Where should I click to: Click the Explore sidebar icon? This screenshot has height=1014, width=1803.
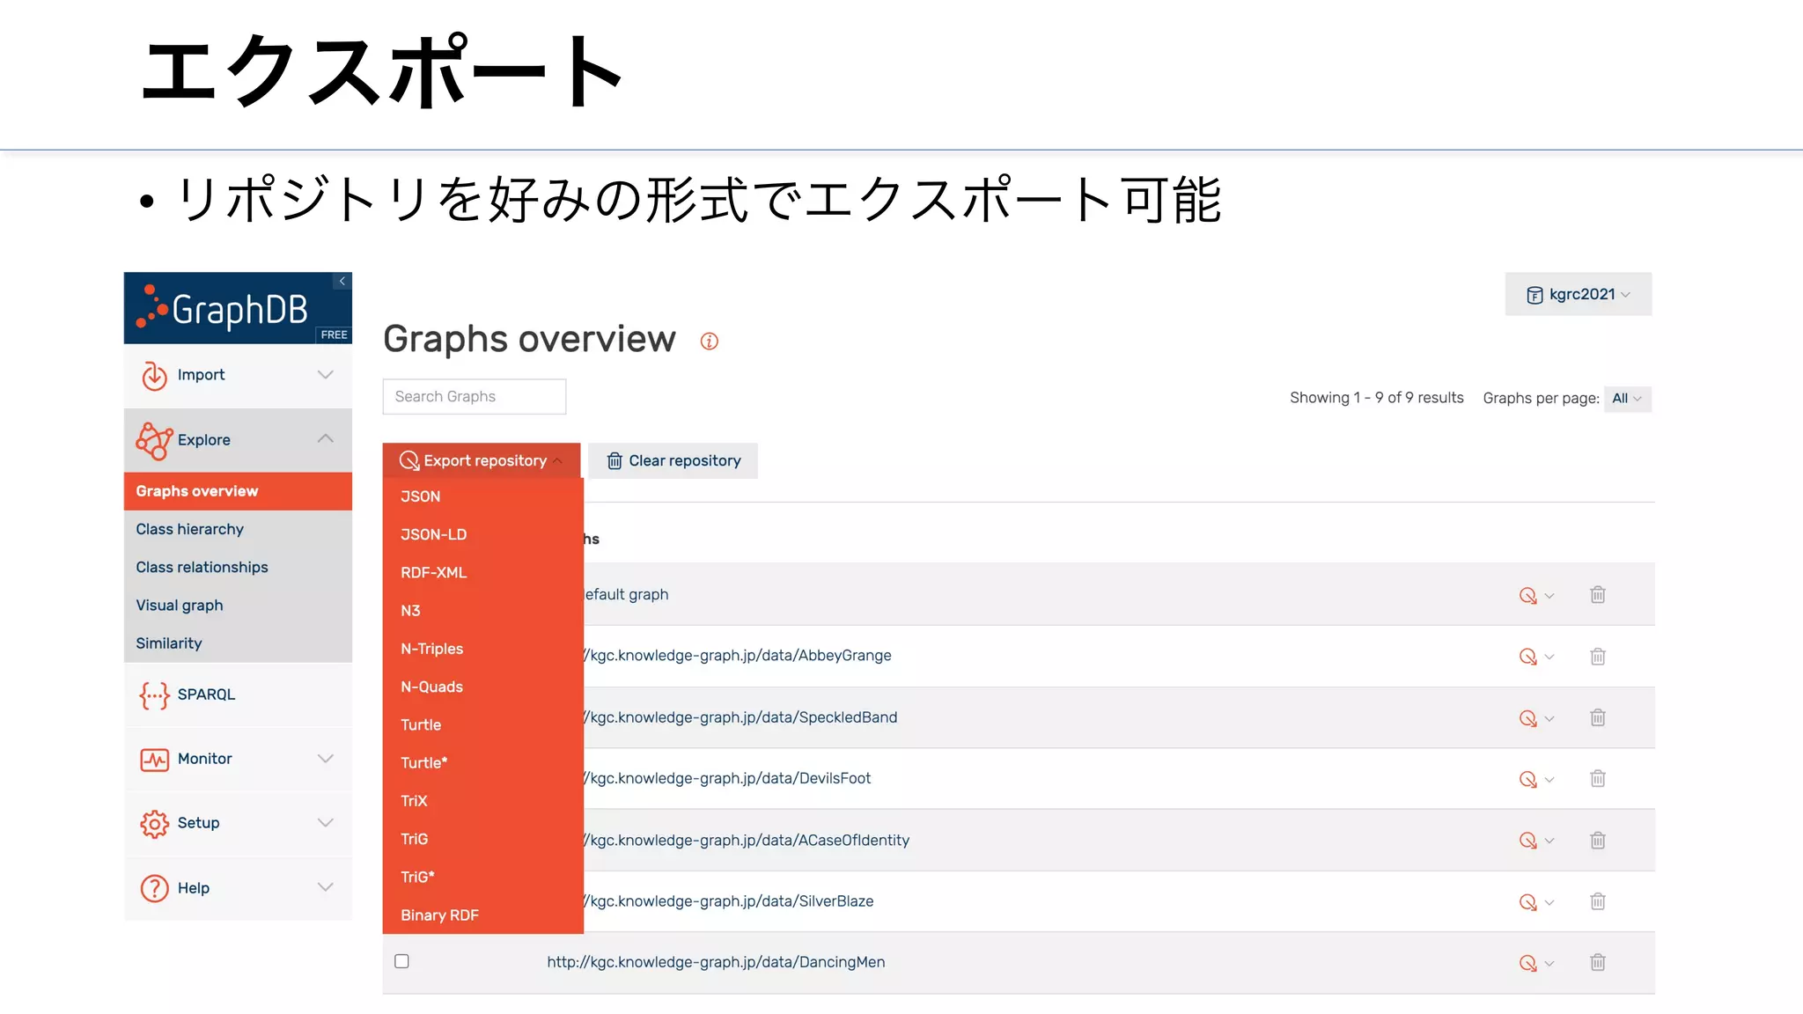pyautogui.click(x=154, y=440)
